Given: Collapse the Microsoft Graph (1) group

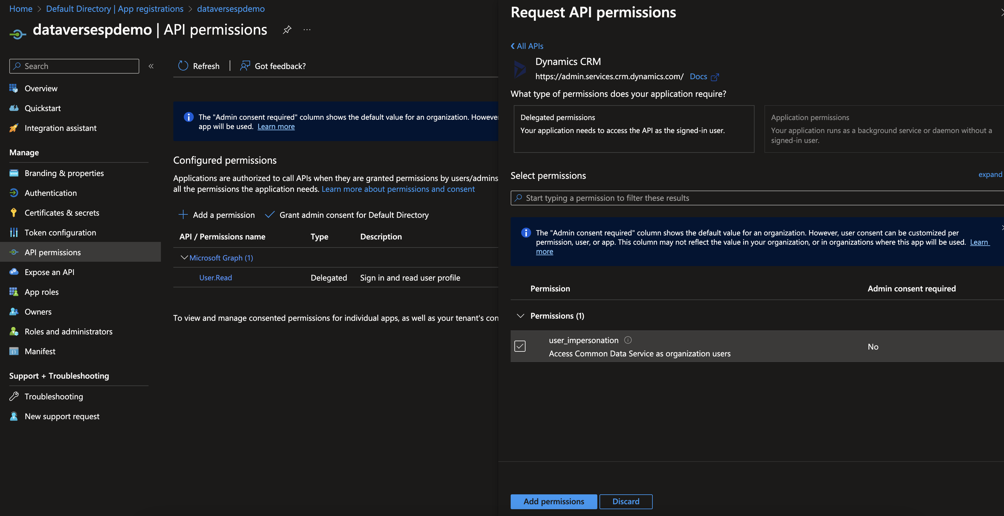Looking at the screenshot, I should [184, 257].
